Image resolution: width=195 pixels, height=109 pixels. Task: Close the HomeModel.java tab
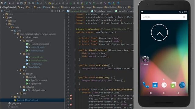88,11
